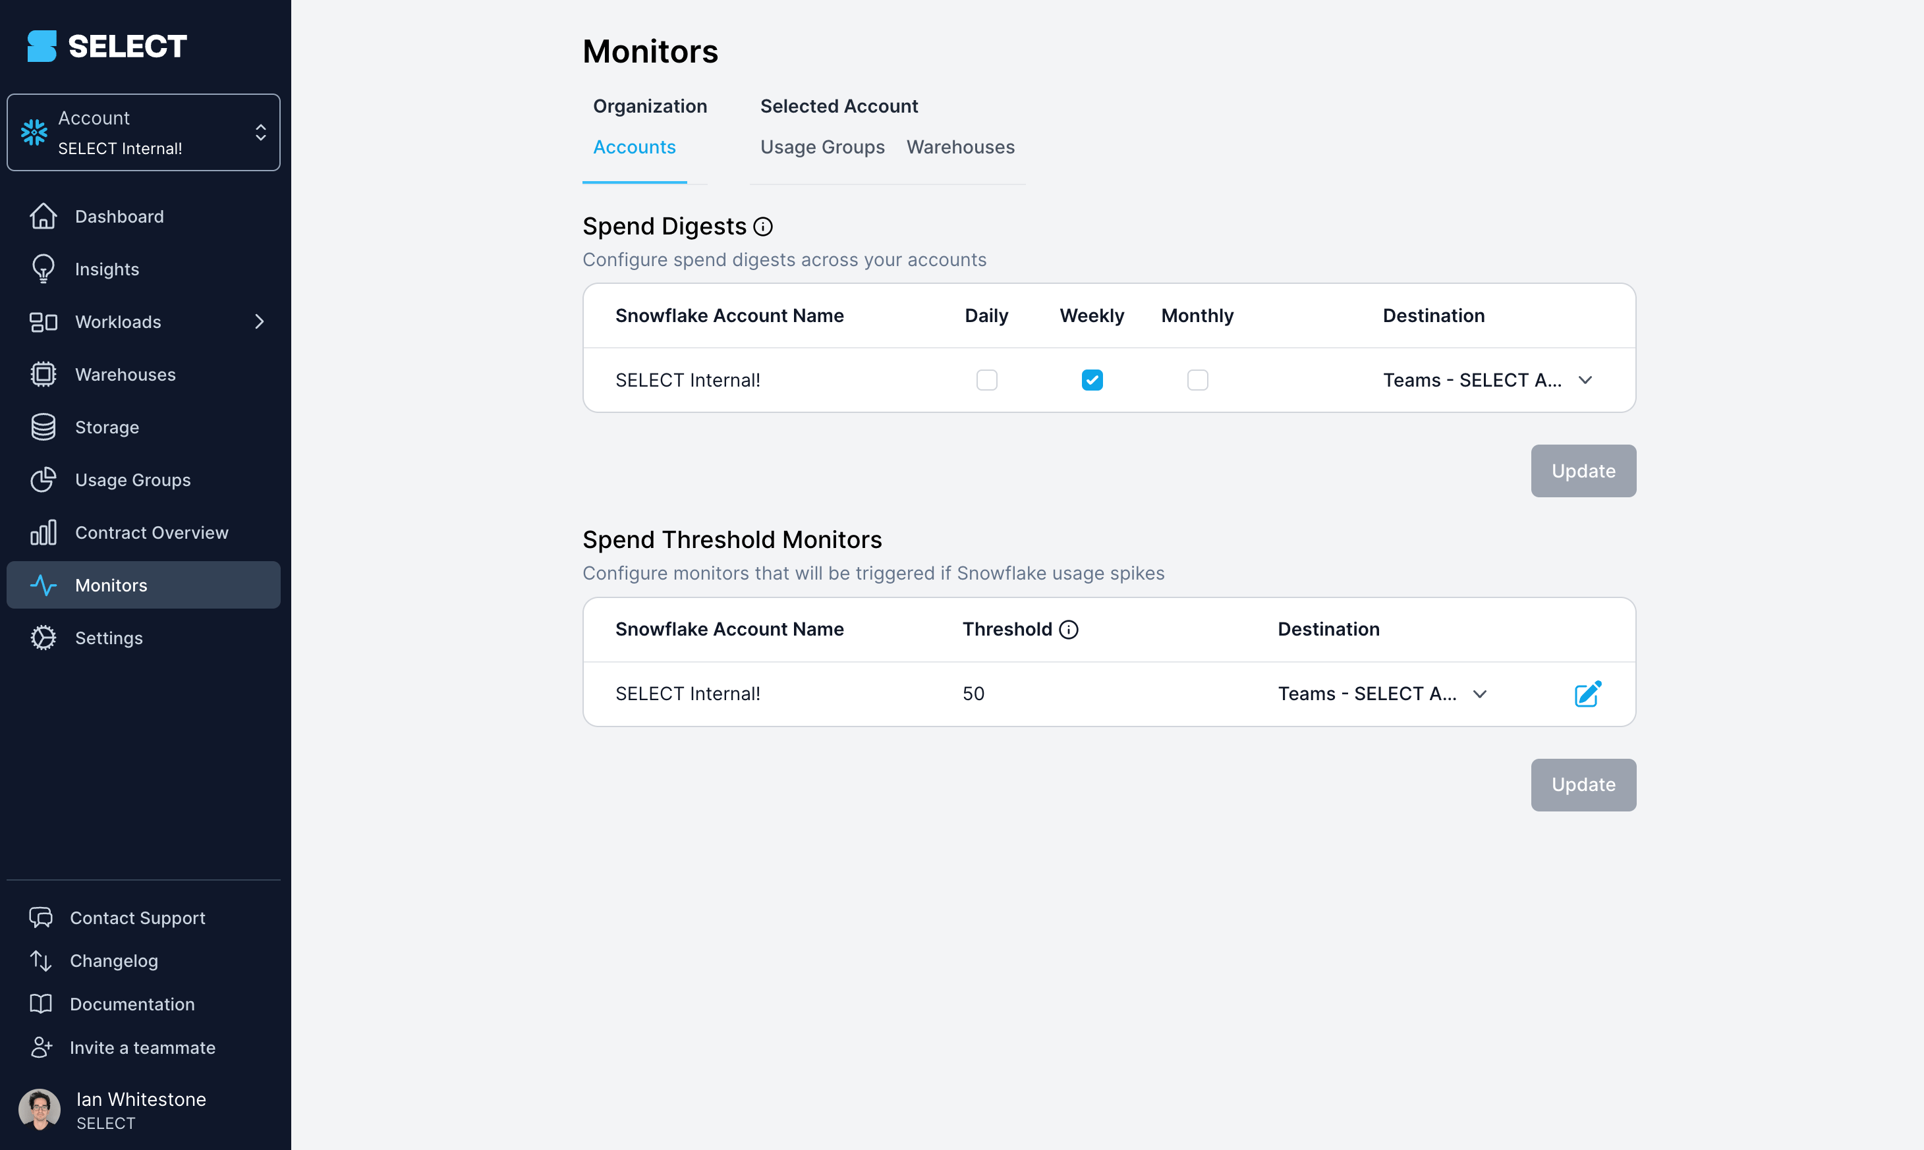Click the Changelog arrows icon
The height and width of the screenshot is (1150, 1924).
pos(40,961)
